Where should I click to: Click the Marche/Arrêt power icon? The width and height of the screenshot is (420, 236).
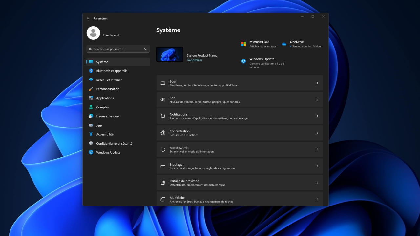point(163,149)
